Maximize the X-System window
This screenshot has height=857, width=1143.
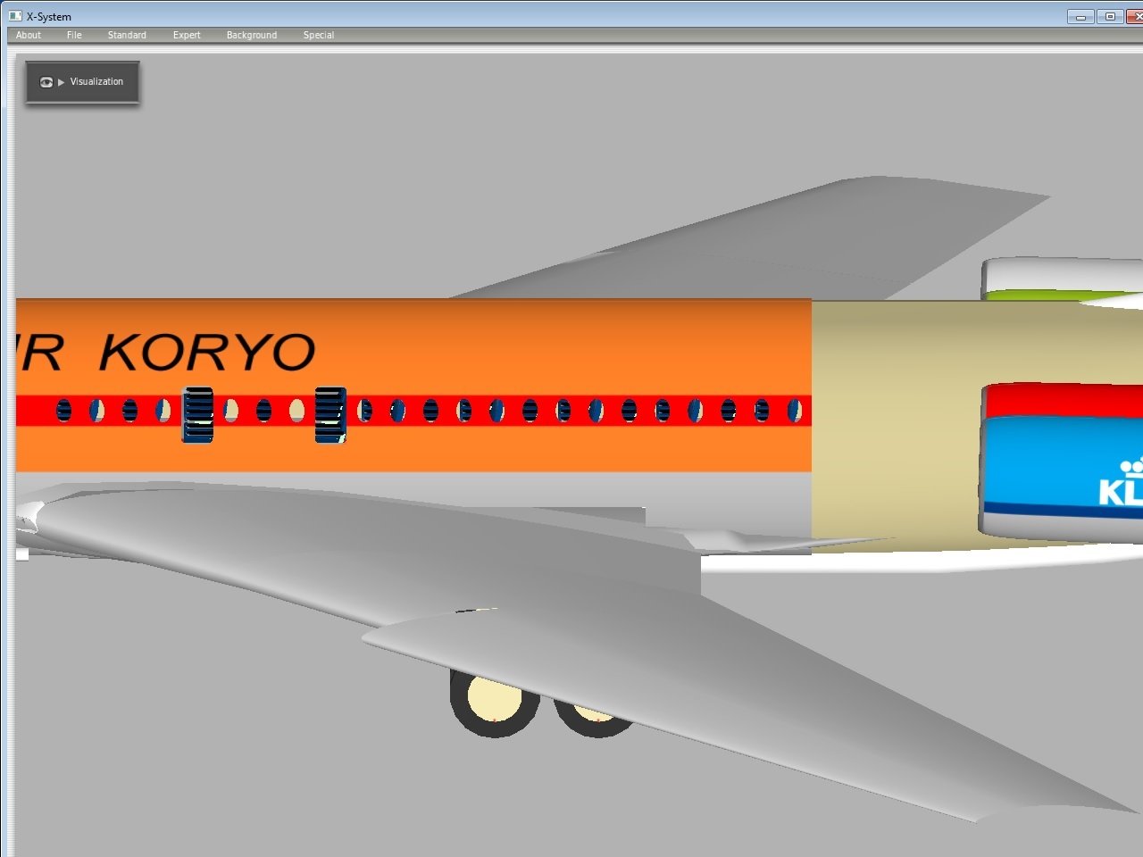pos(1110,16)
